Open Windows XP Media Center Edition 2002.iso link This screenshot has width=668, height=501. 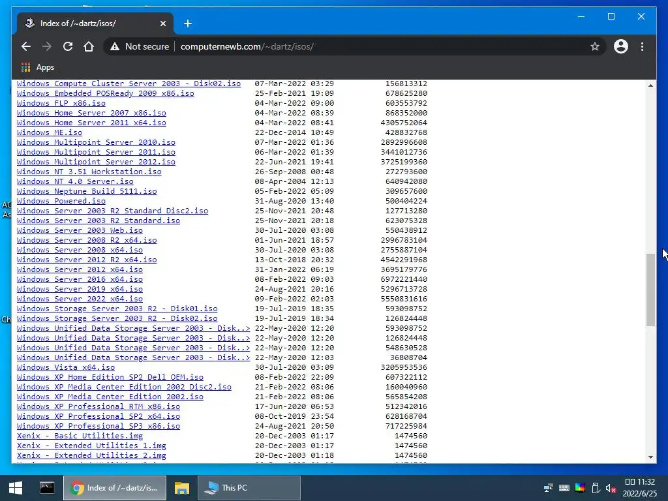tap(110, 397)
